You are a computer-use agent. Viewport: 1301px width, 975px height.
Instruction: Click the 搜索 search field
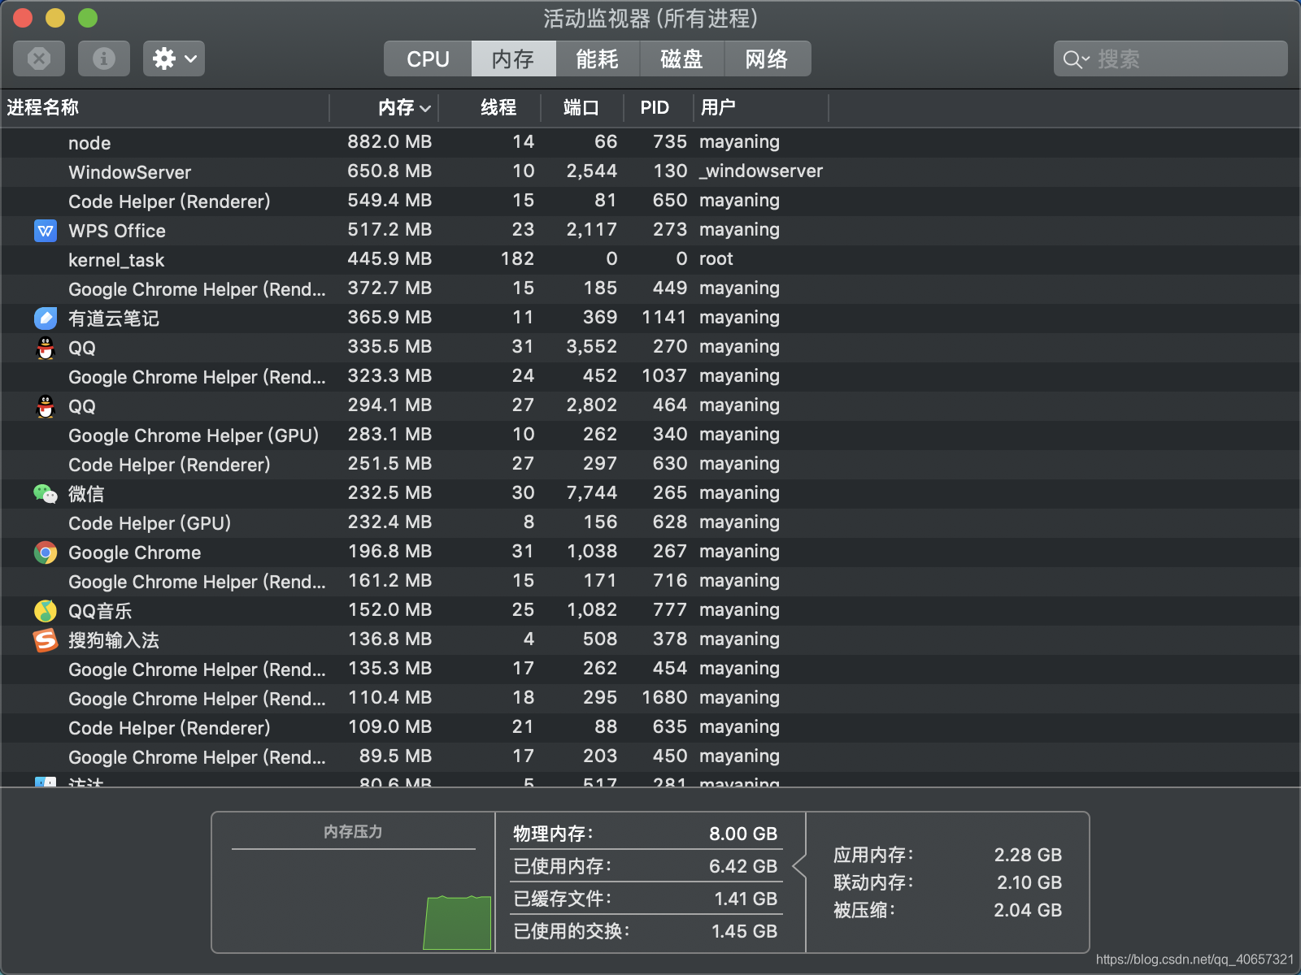(1171, 58)
